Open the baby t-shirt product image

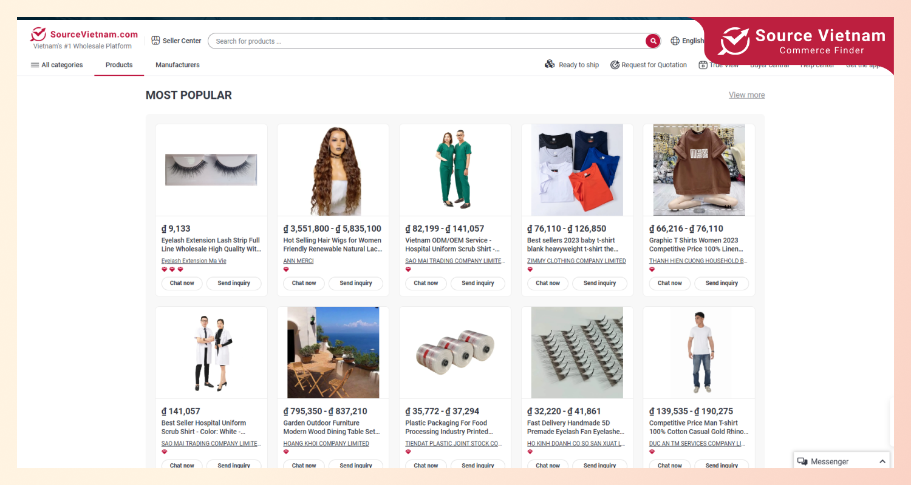577,170
